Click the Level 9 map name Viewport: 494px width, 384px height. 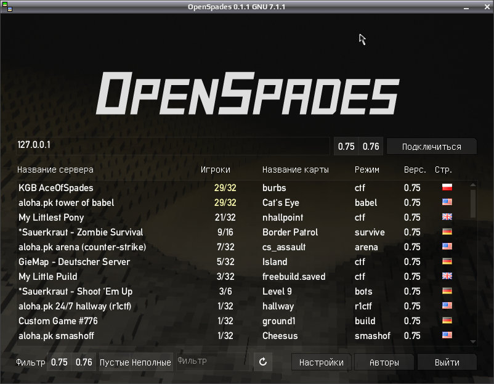(x=277, y=292)
